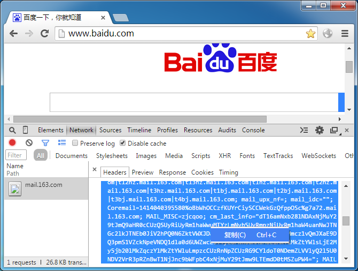Close the request details pane
Image resolution: width=358 pixels, height=271 pixels.
pos(95,169)
